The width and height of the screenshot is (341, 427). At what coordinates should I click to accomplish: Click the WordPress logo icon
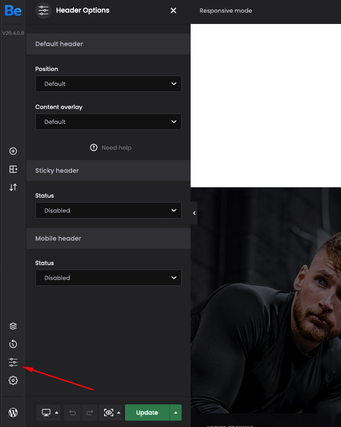[13, 413]
